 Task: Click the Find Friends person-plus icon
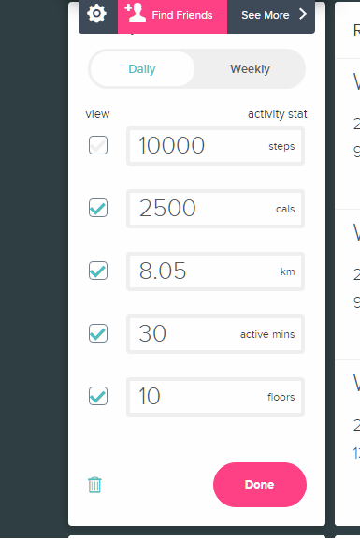[x=136, y=13]
